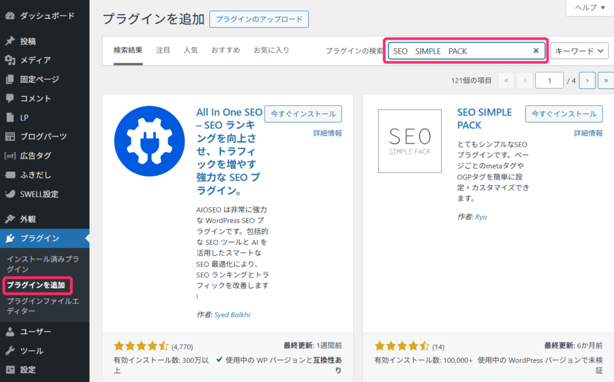Viewport: 614px width, 382px height.
Task: Click the 設定 sliders icon
Action: [x=10, y=369]
